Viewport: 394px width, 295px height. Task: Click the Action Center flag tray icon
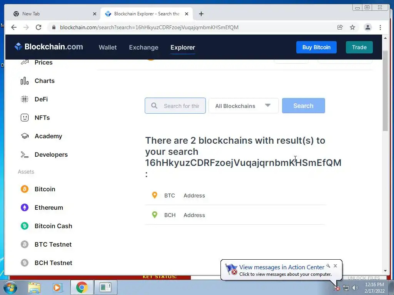[x=336, y=288]
